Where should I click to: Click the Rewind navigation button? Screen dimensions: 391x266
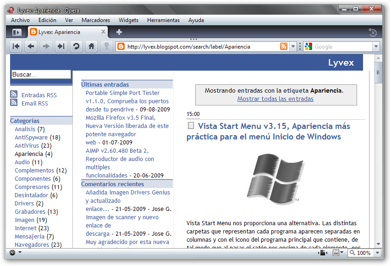[16, 46]
